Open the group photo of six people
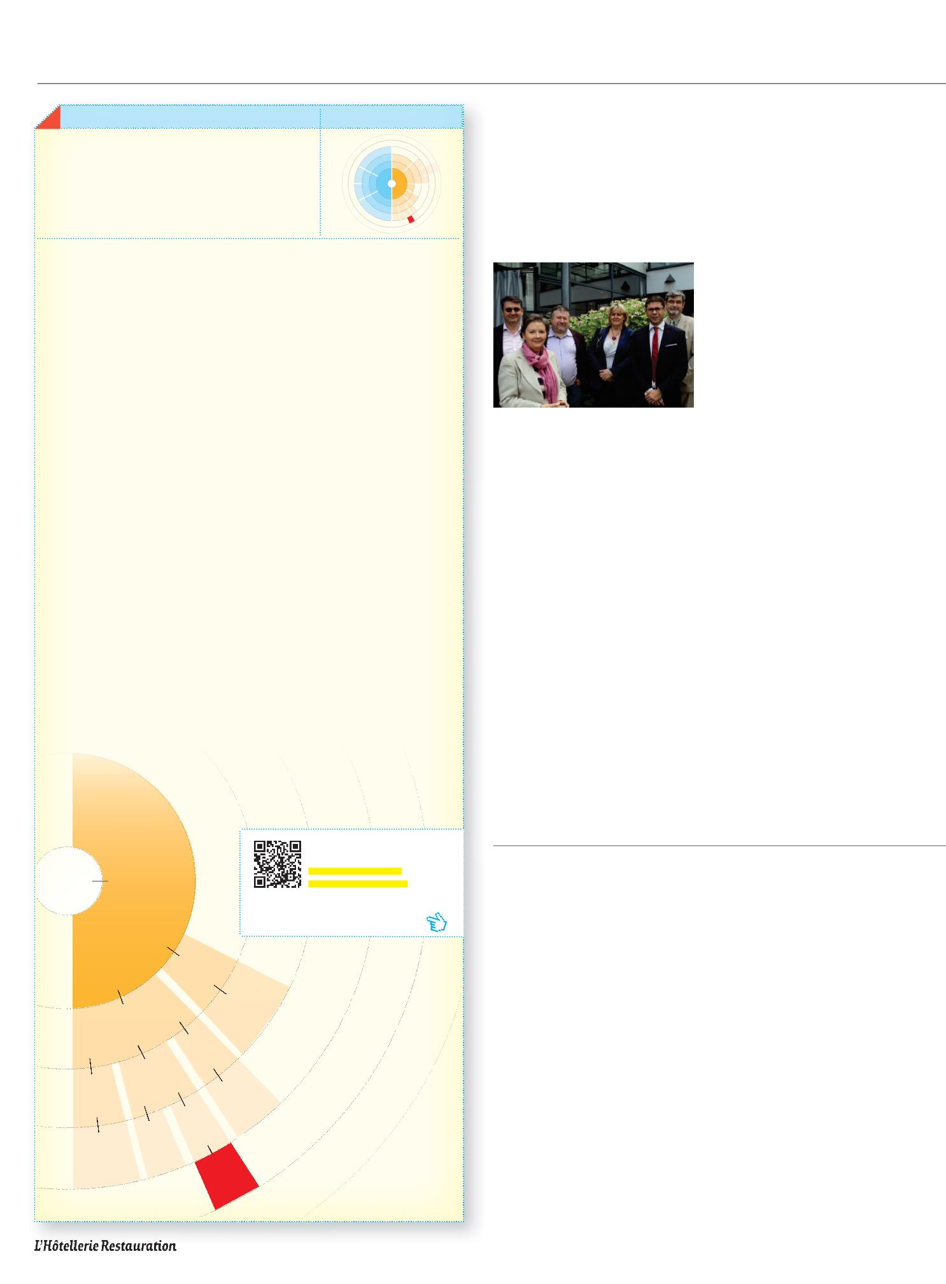The height and width of the screenshot is (1284, 946). [593, 335]
